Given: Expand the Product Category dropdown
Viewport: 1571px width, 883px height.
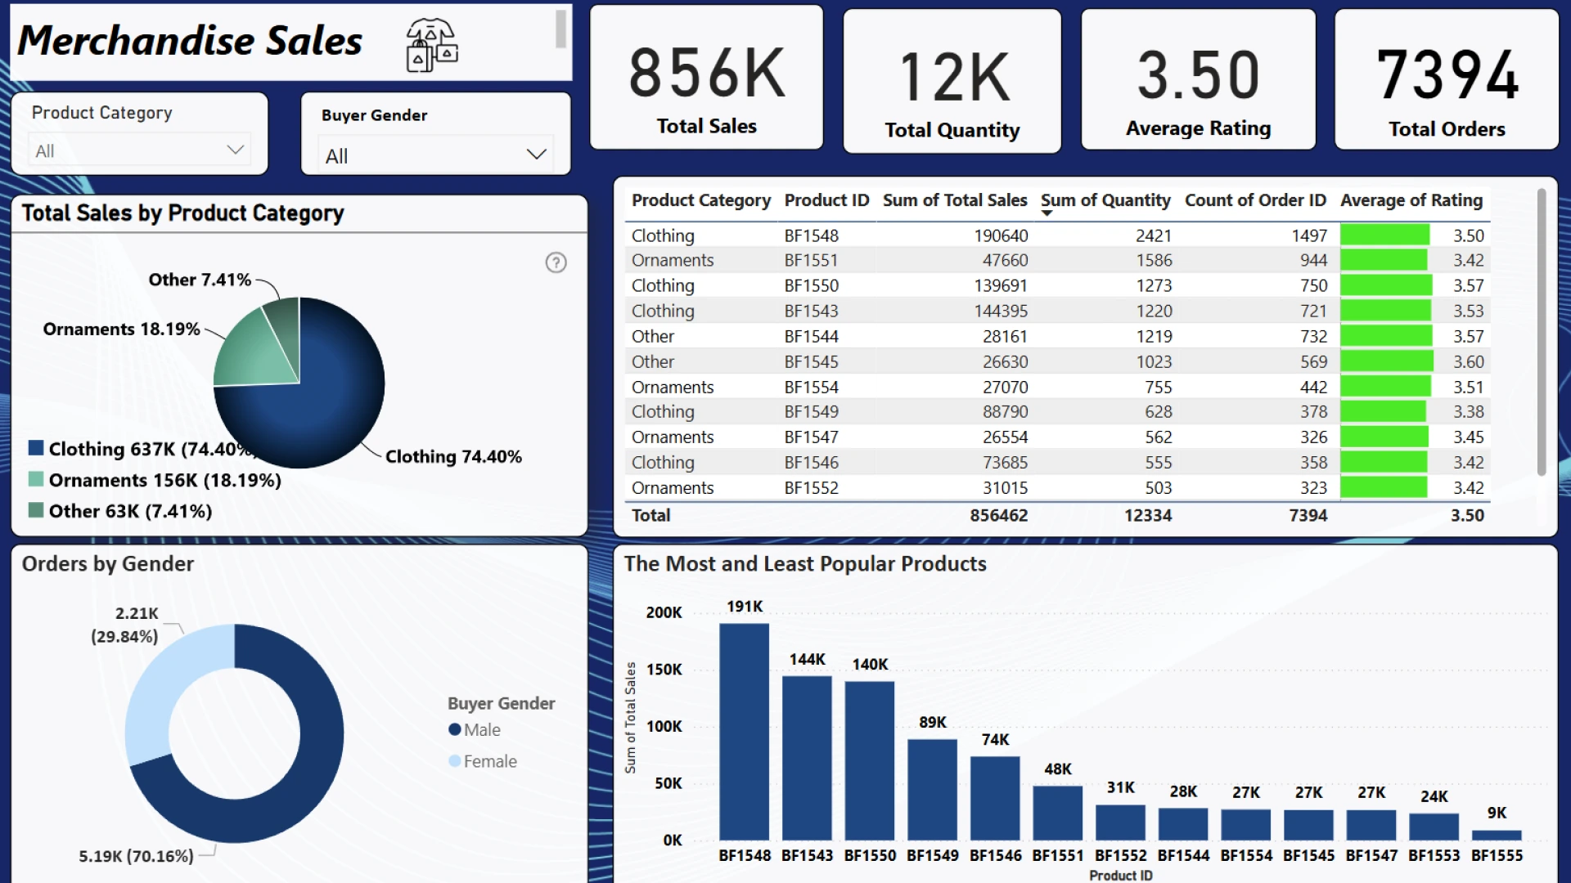Looking at the screenshot, I should coord(235,150).
